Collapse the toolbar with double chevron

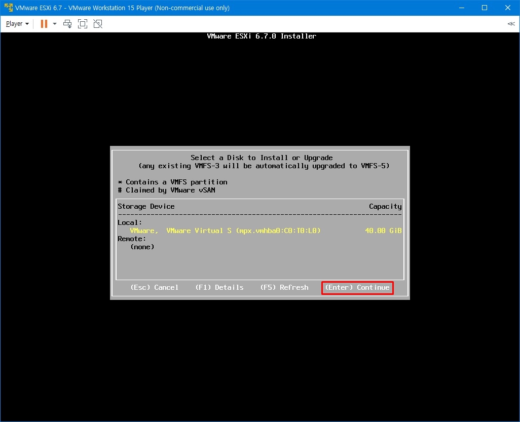coord(511,24)
